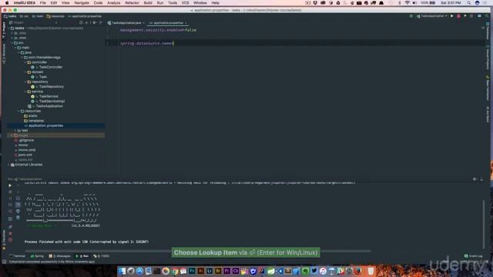Open the Run tool window tab

click(82, 256)
